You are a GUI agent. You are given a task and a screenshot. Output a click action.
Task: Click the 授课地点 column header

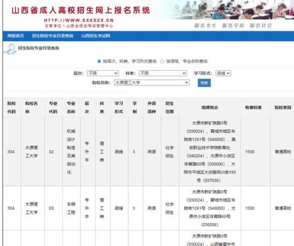coord(209,107)
